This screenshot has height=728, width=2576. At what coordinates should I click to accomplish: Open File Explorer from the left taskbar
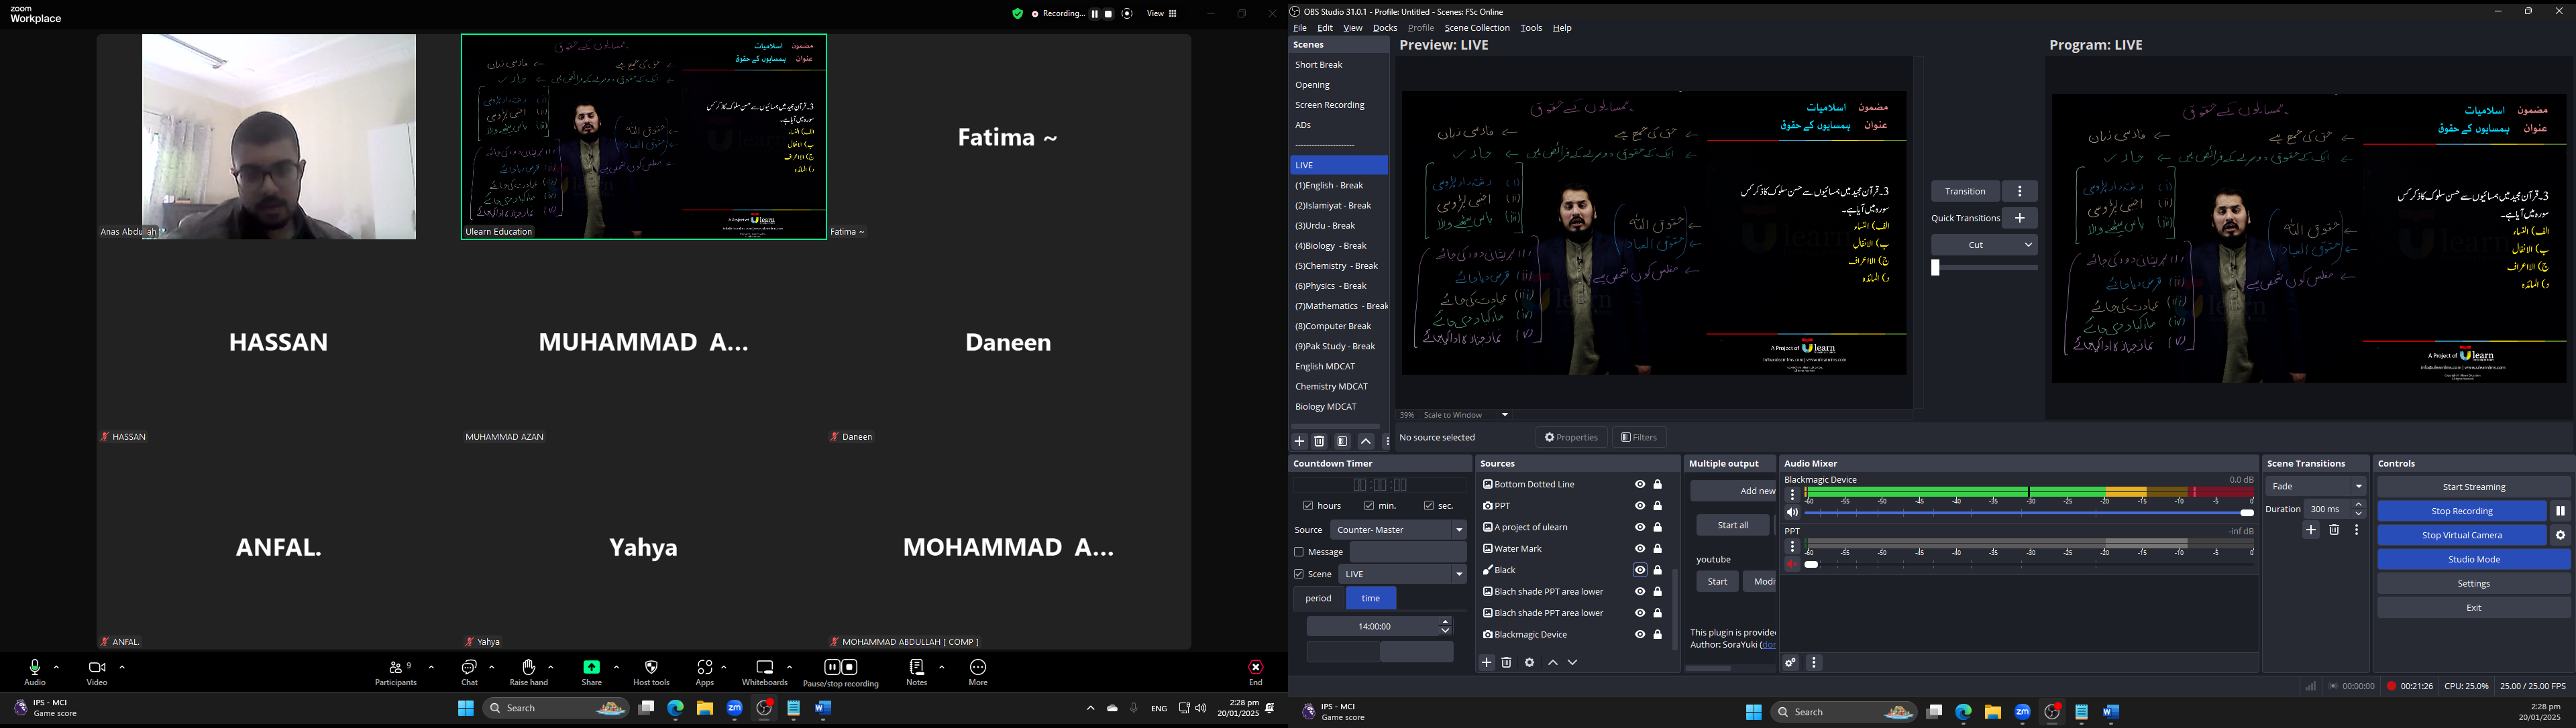[x=705, y=709]
